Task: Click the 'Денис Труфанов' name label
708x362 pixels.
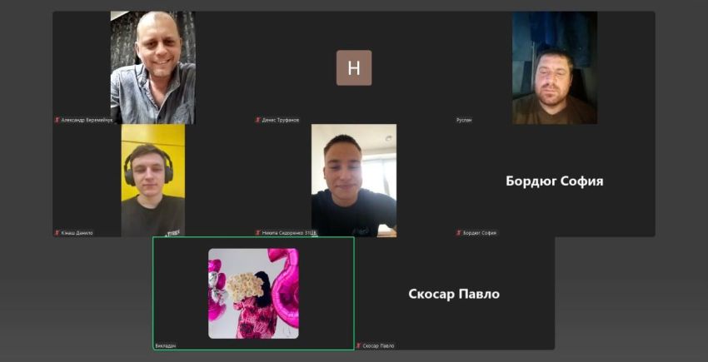Action: [x=281, y=120]
